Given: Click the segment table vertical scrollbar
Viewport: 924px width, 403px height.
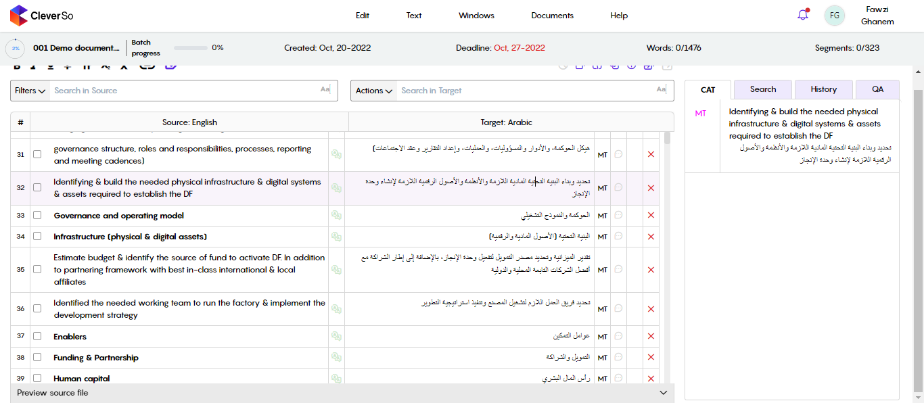Looking at the screenshot, I should [x=667, y=138].
